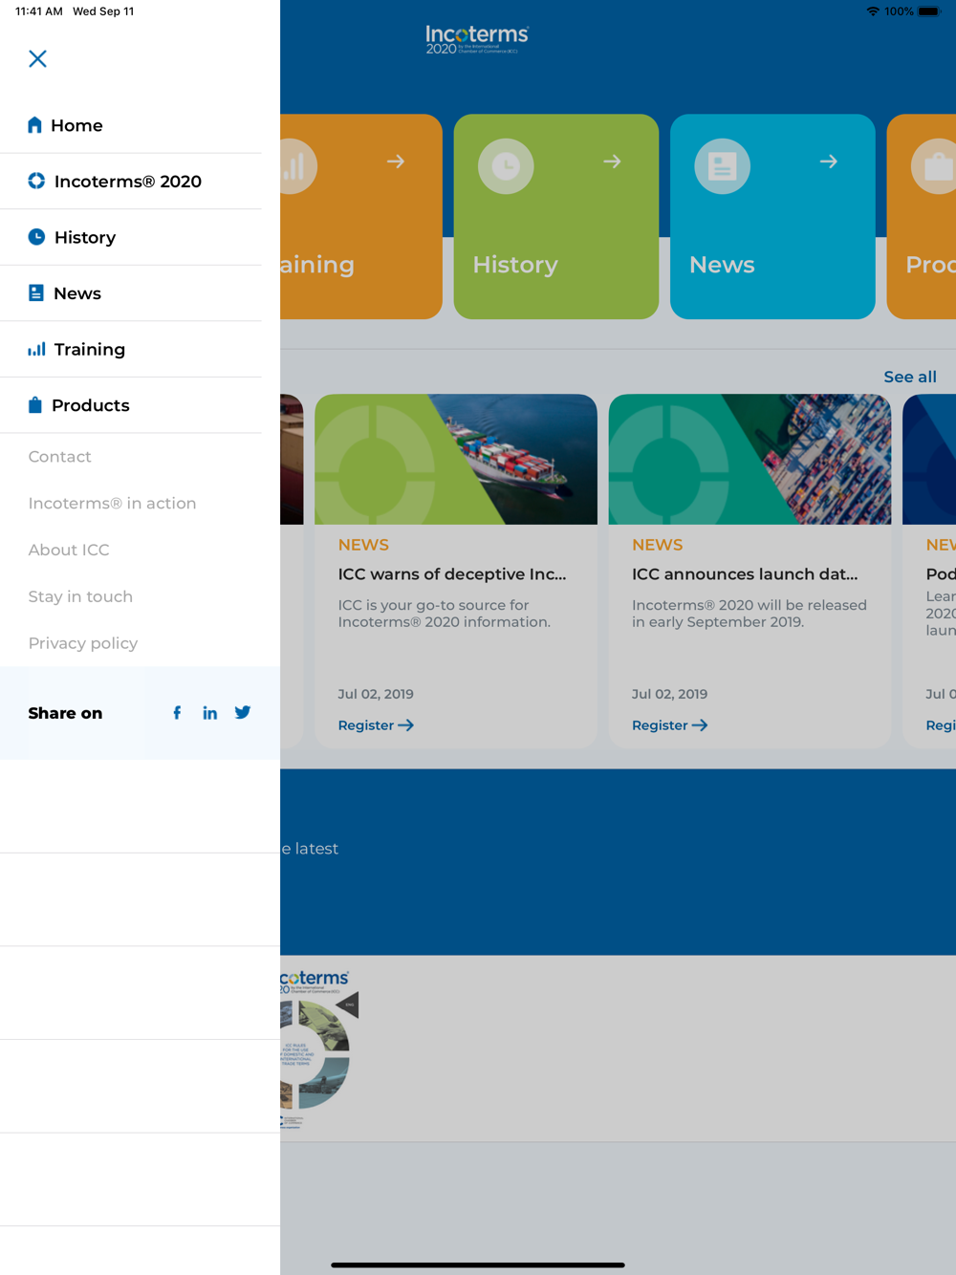Click the Wi-Fi icon in status bar
956x1275 pixels.
(873, 11)
